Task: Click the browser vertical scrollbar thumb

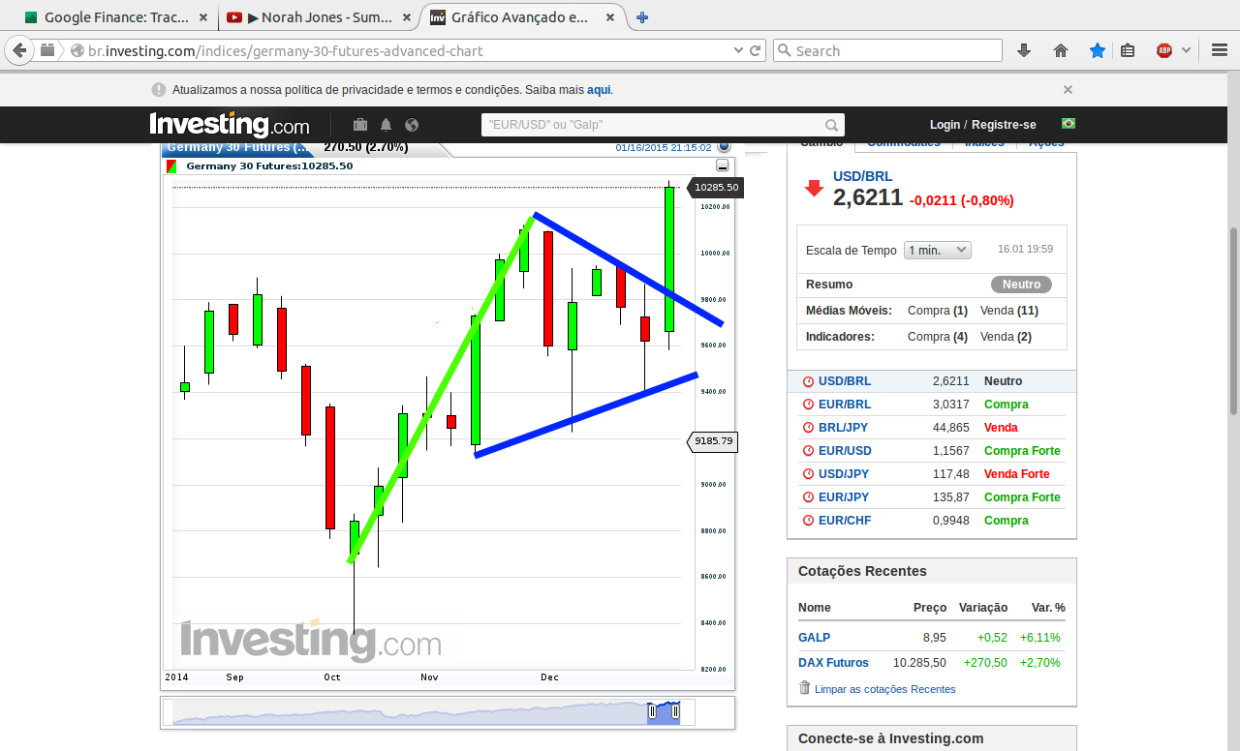Action: pyautogui.click(x=1233, y=319)
